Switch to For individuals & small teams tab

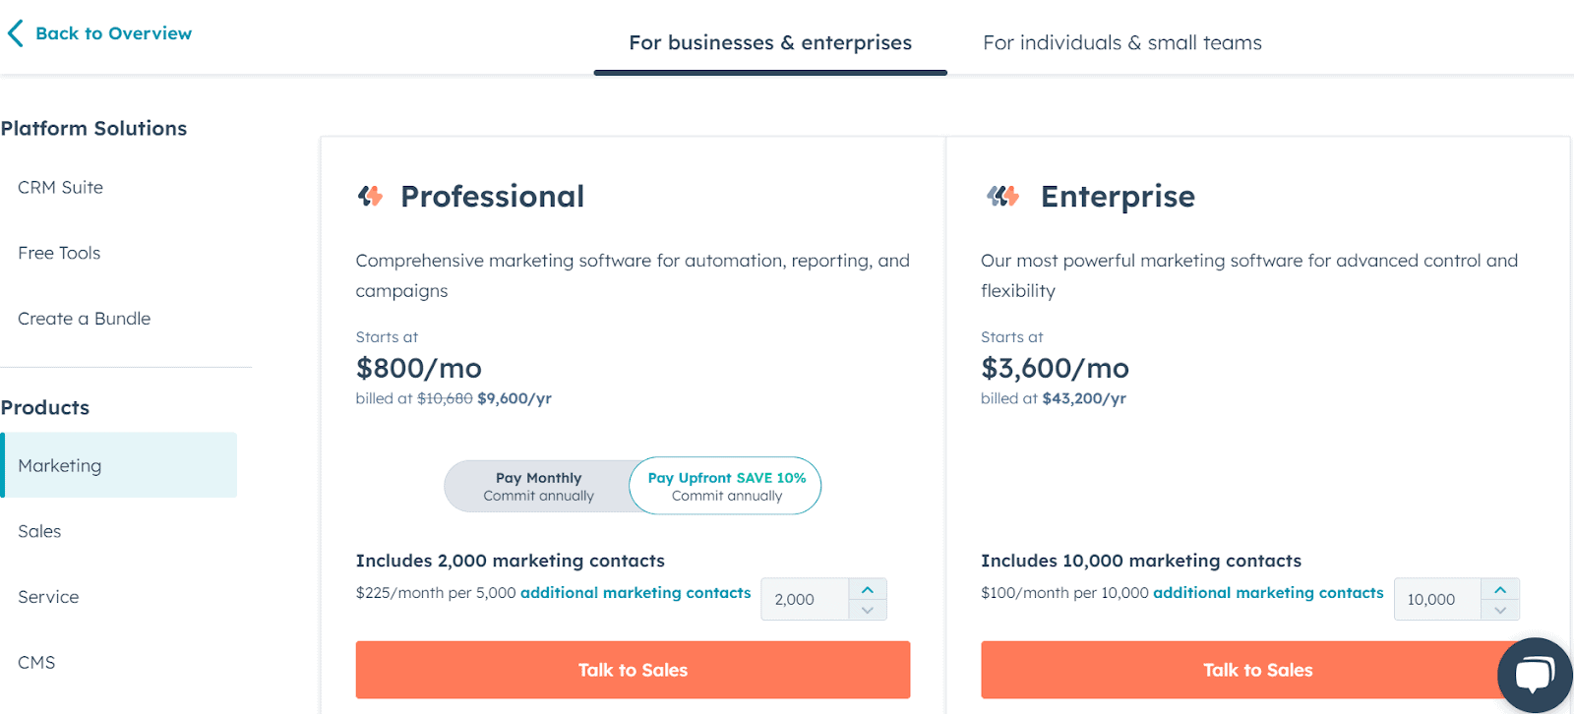(x=1121, y=43)
